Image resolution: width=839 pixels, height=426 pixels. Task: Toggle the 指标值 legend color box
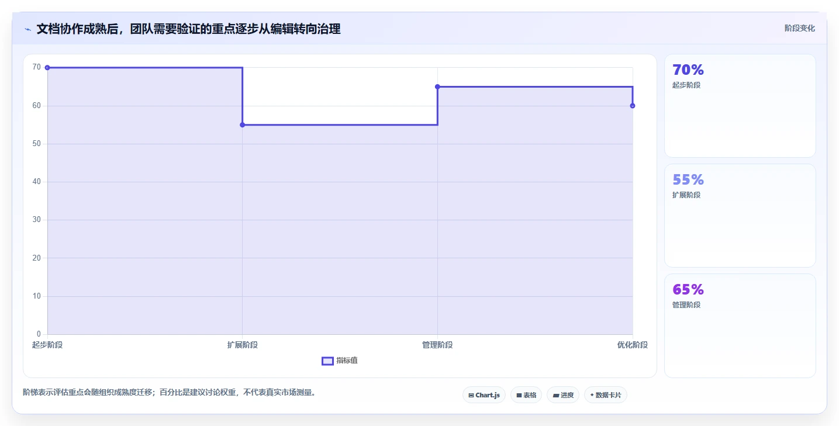[327, 361]
